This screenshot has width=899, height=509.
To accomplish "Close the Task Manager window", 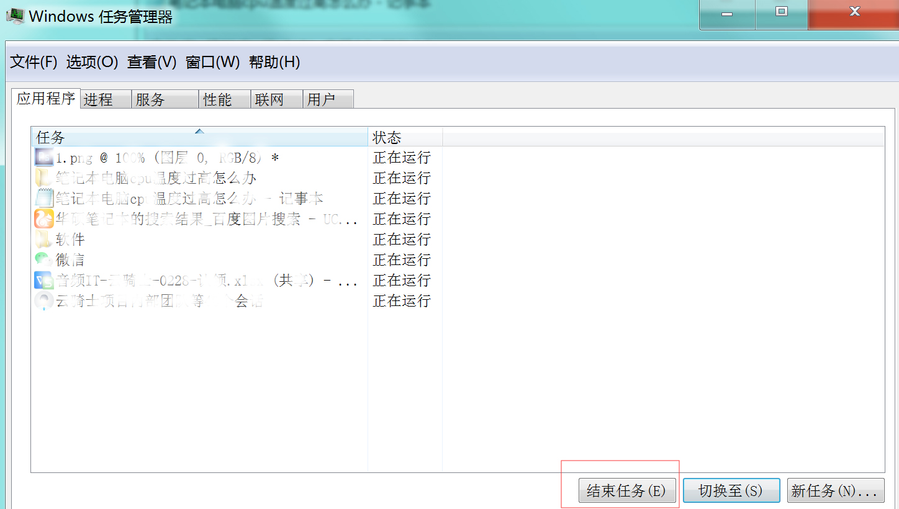I will click(x=854, y=14).
